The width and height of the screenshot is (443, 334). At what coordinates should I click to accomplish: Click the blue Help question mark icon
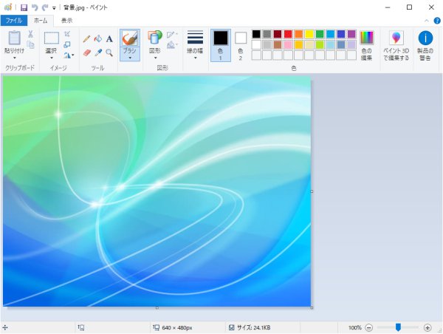click(x=437, y=21)
